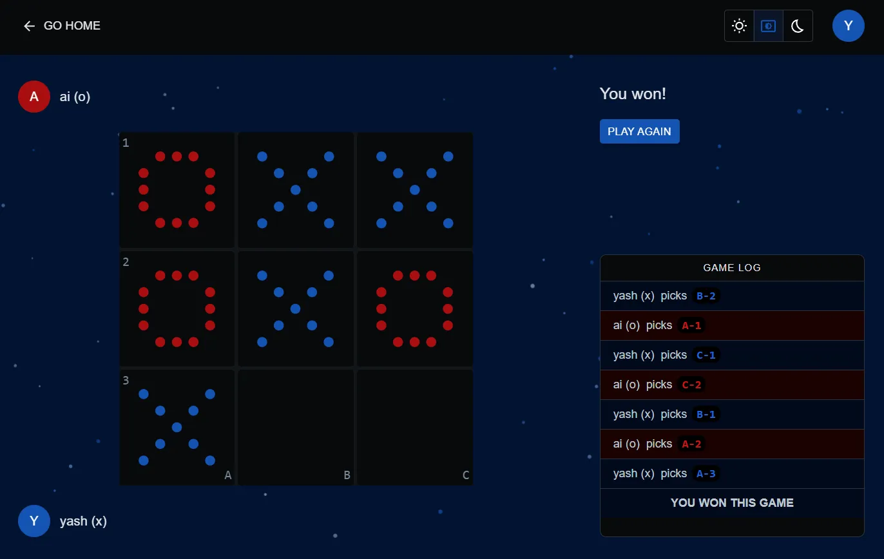
Task: Set theme toggle to system default
Action: point(768,26)
